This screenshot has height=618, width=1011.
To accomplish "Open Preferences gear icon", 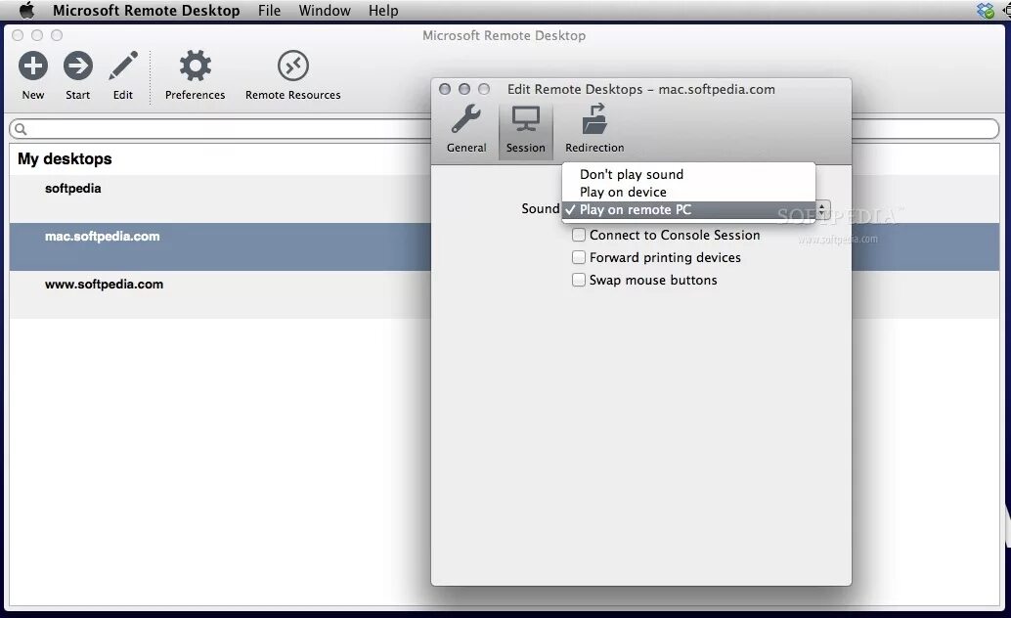I will point(195,66).
